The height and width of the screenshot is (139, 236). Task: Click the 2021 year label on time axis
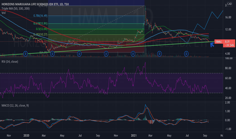[134, 135]
